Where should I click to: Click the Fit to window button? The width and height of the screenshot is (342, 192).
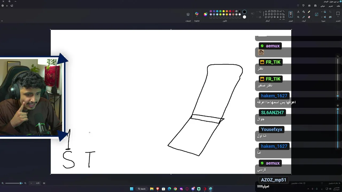coord(44,183)
